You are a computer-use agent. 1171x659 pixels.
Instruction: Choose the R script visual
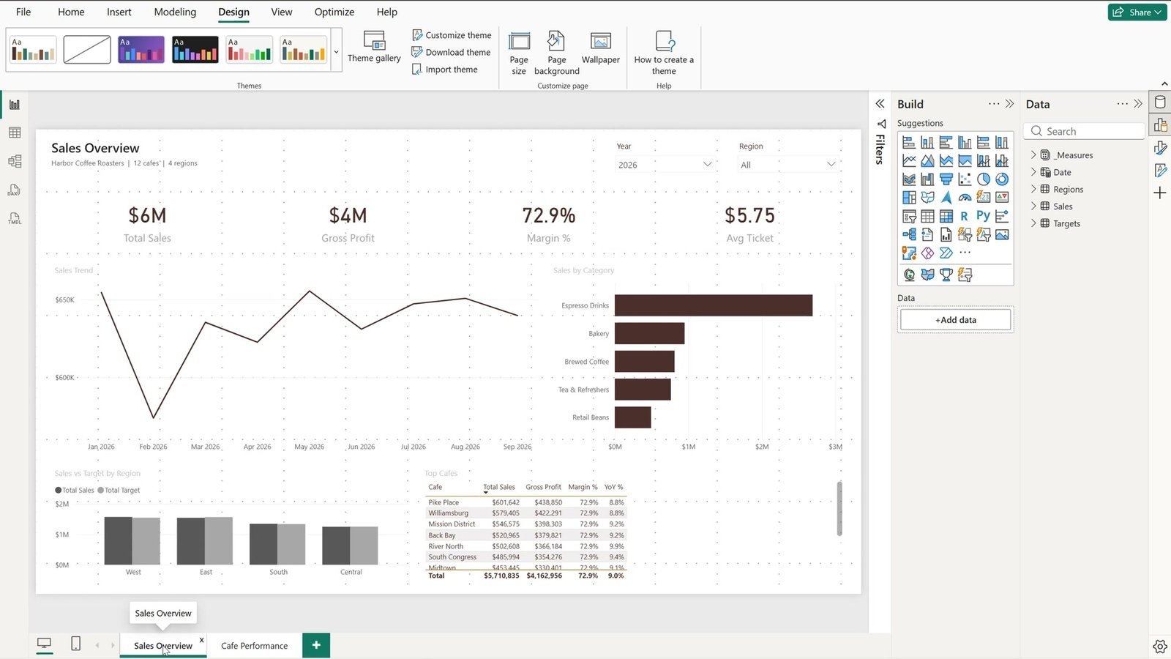[965, 216]
